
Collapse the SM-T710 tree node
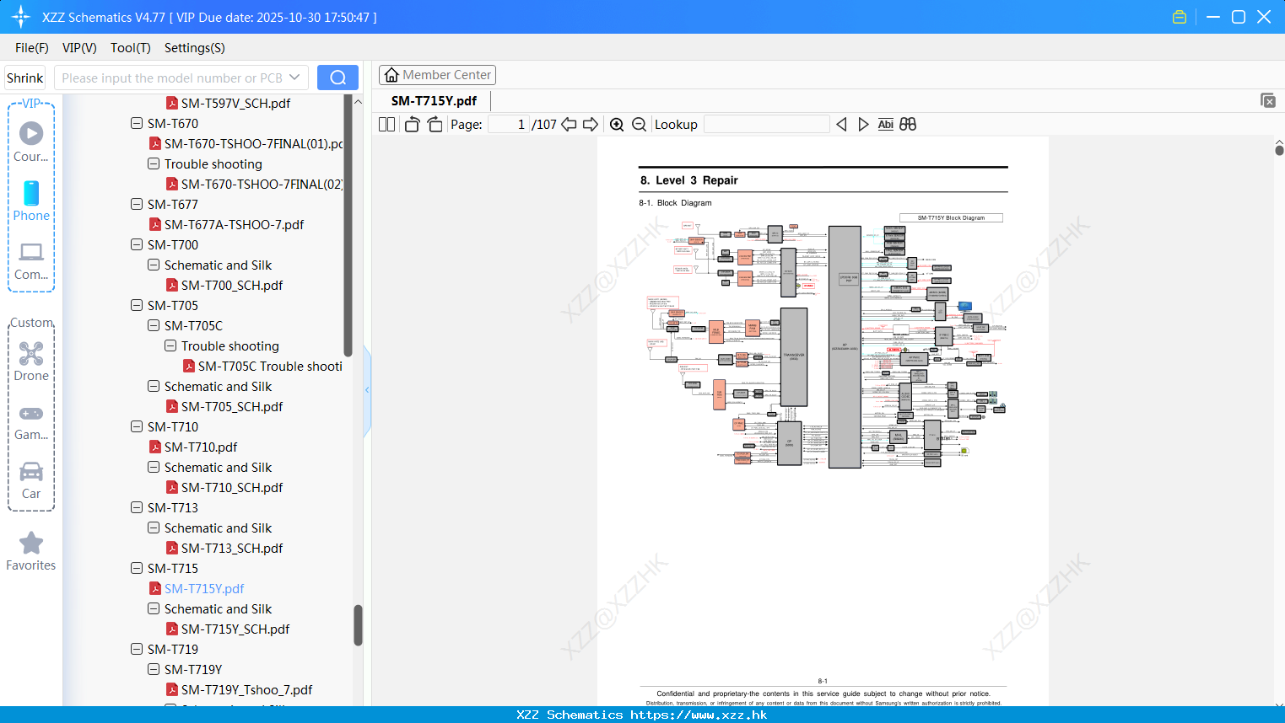pyautogui.click(x=137, y=426)
